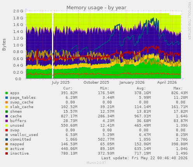Click the shmem legend label
The width and height of the screenshot is (193, 167).
pos(16,112)
